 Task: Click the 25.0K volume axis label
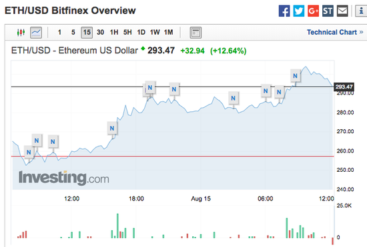coord(344,206)
